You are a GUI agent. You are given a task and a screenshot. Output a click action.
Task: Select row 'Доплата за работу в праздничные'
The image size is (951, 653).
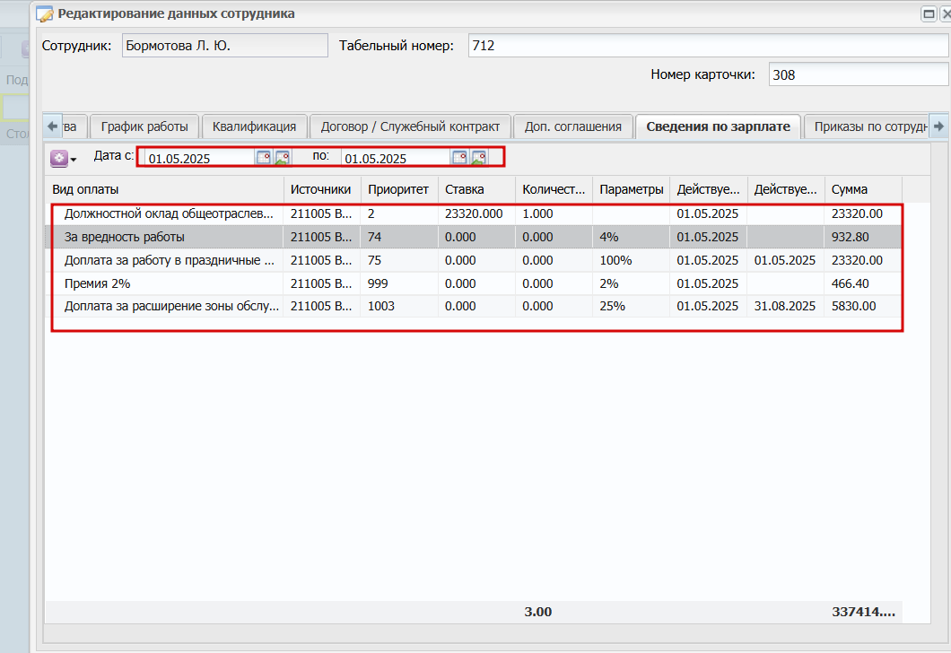click(x=474, y=260)
